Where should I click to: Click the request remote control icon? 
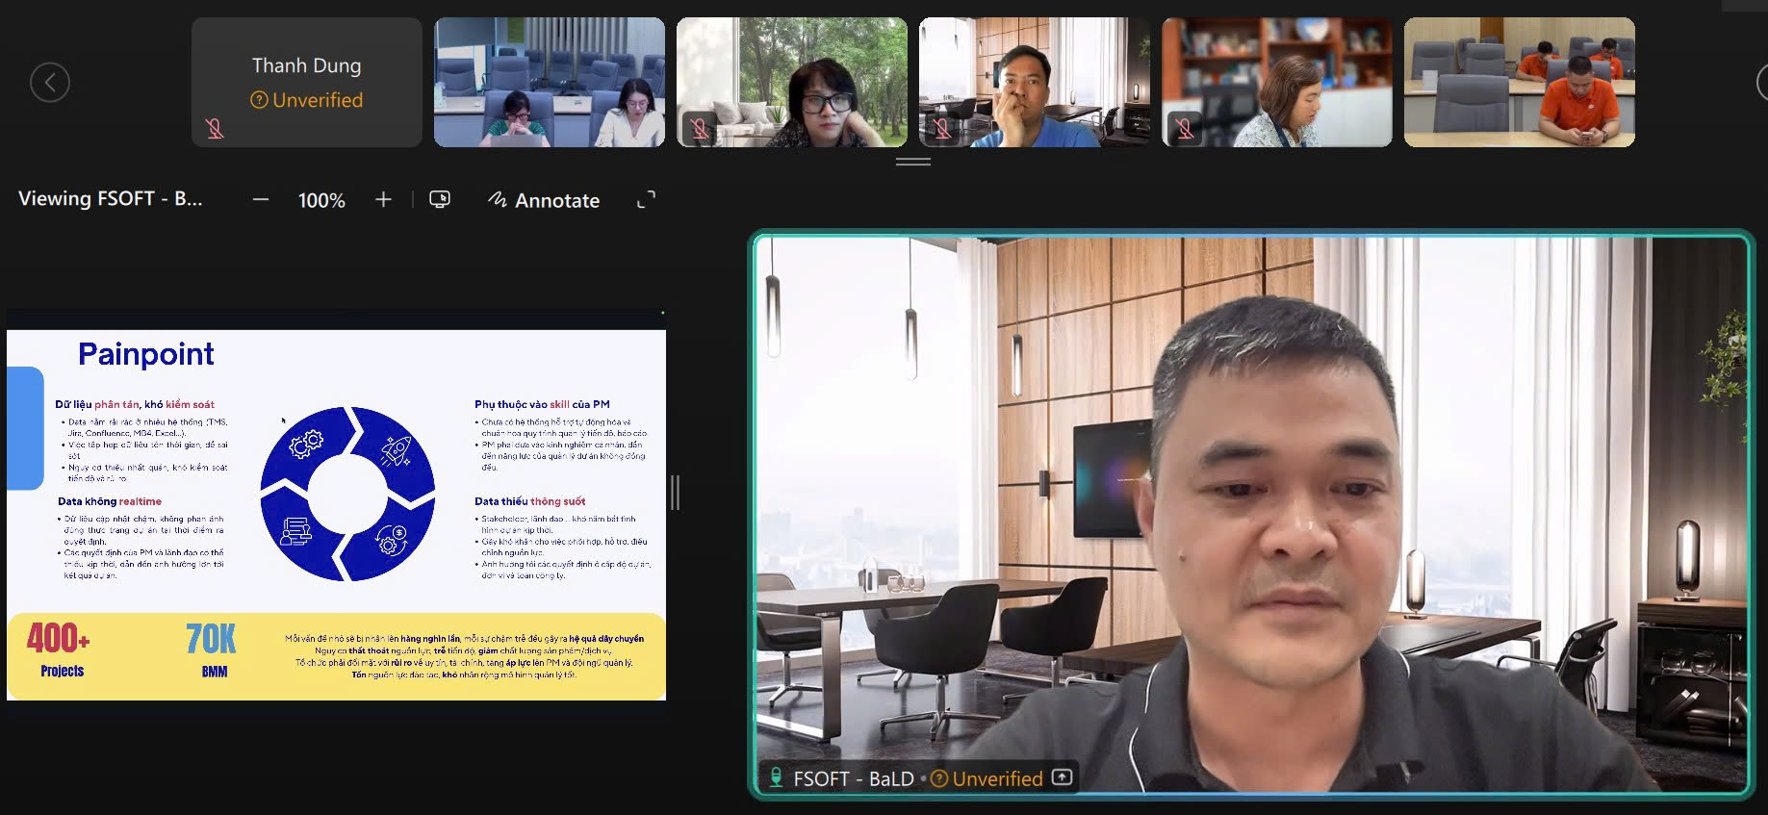tap(440, 199)
